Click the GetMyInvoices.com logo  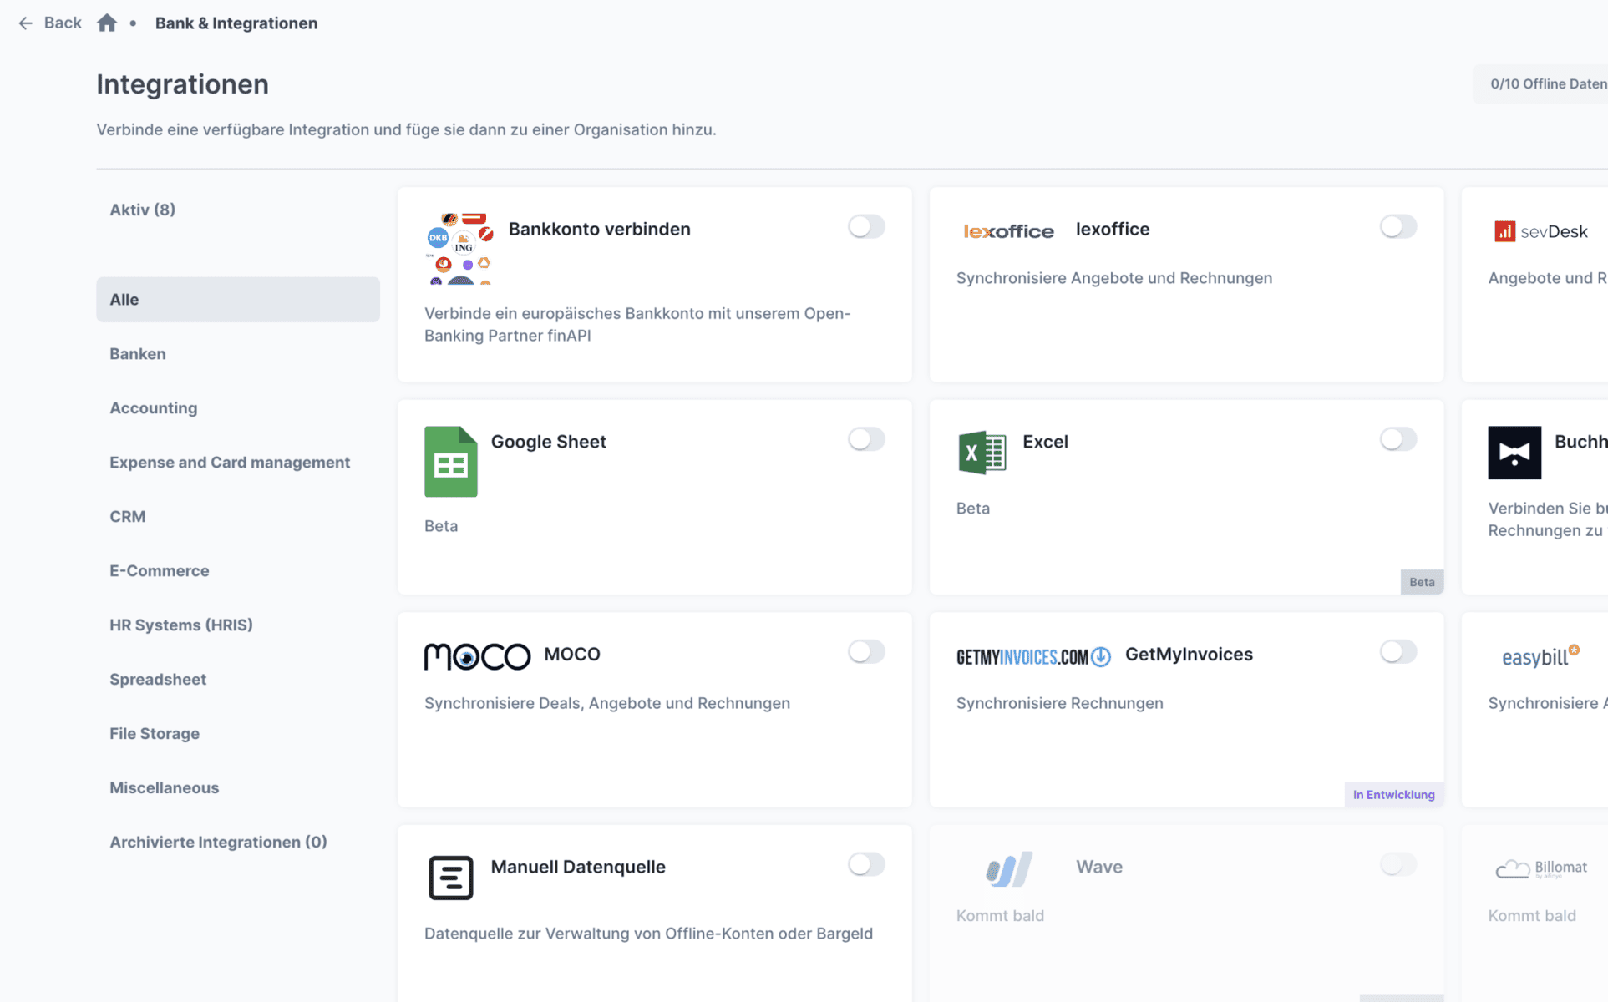click(x=1032, y=657)
